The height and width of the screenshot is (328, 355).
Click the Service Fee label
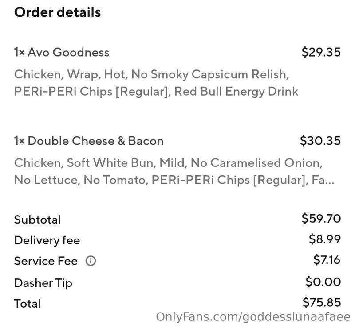click(x=46, y=261)
